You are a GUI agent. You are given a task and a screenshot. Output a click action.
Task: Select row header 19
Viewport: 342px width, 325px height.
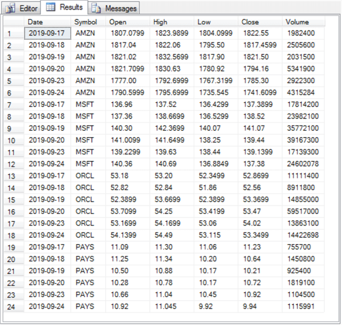pyautogui.click(x=13, y=247)
